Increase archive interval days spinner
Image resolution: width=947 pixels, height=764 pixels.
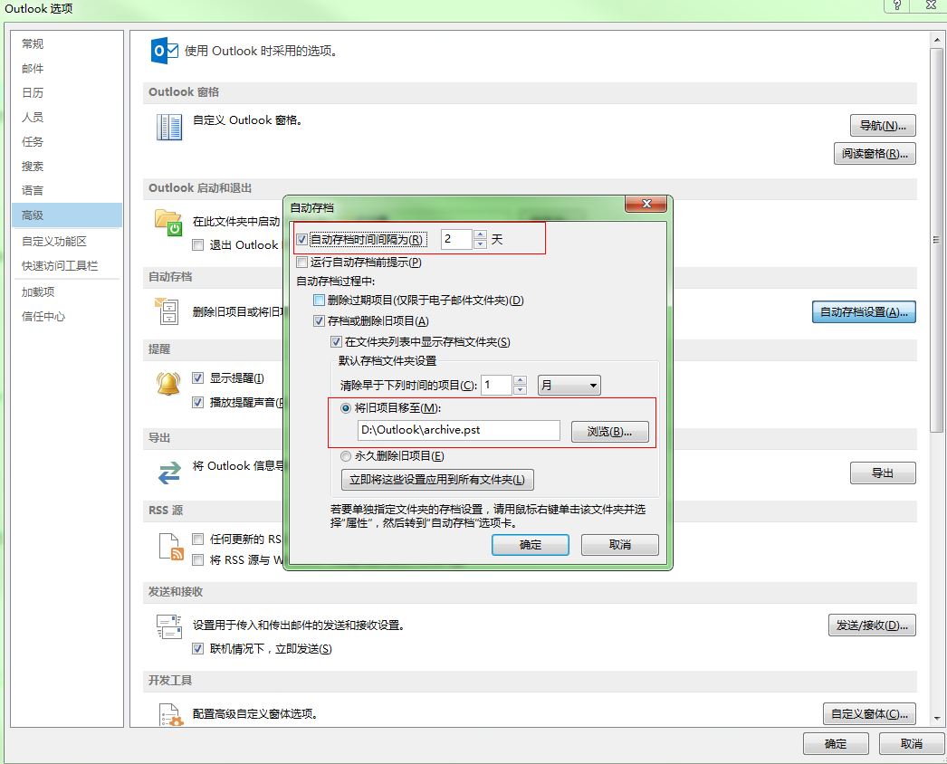[480, 234]
